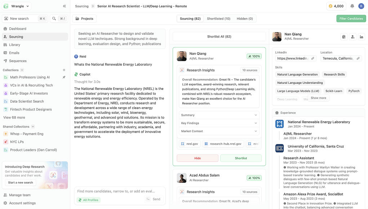This screenshot has height=209, width=368.
Task: Edit the LinkedIn URL field link icon
Action: pyautogui.click(x=312, y=58)
